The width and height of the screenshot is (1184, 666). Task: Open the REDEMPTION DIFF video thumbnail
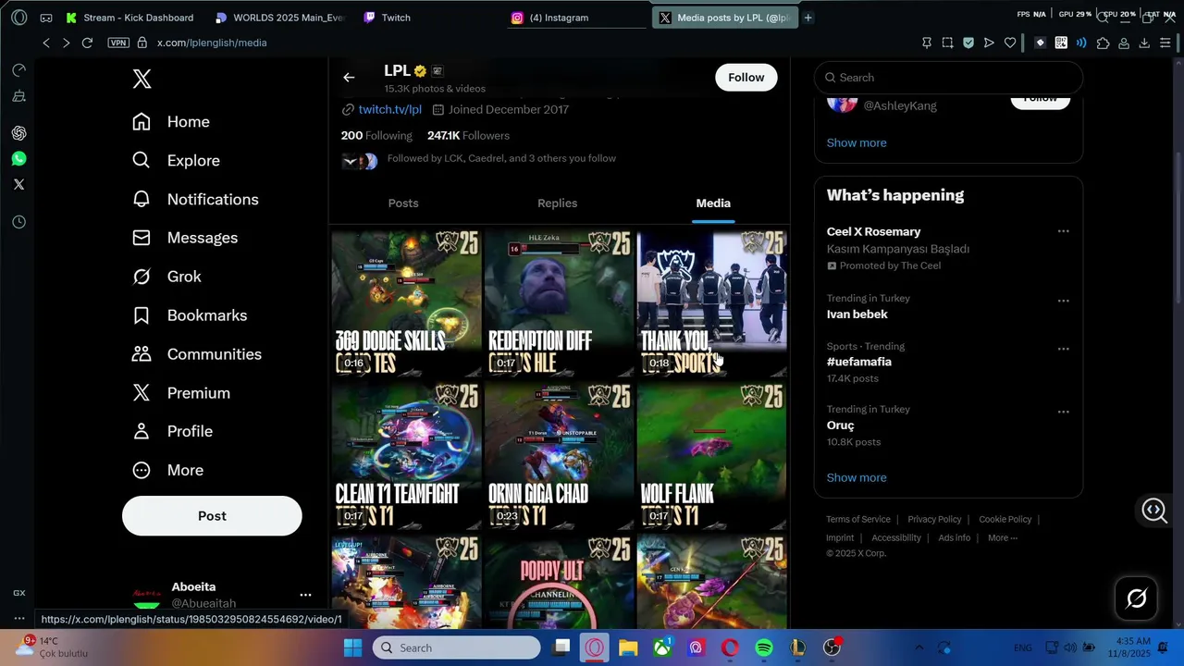[559, 303]
